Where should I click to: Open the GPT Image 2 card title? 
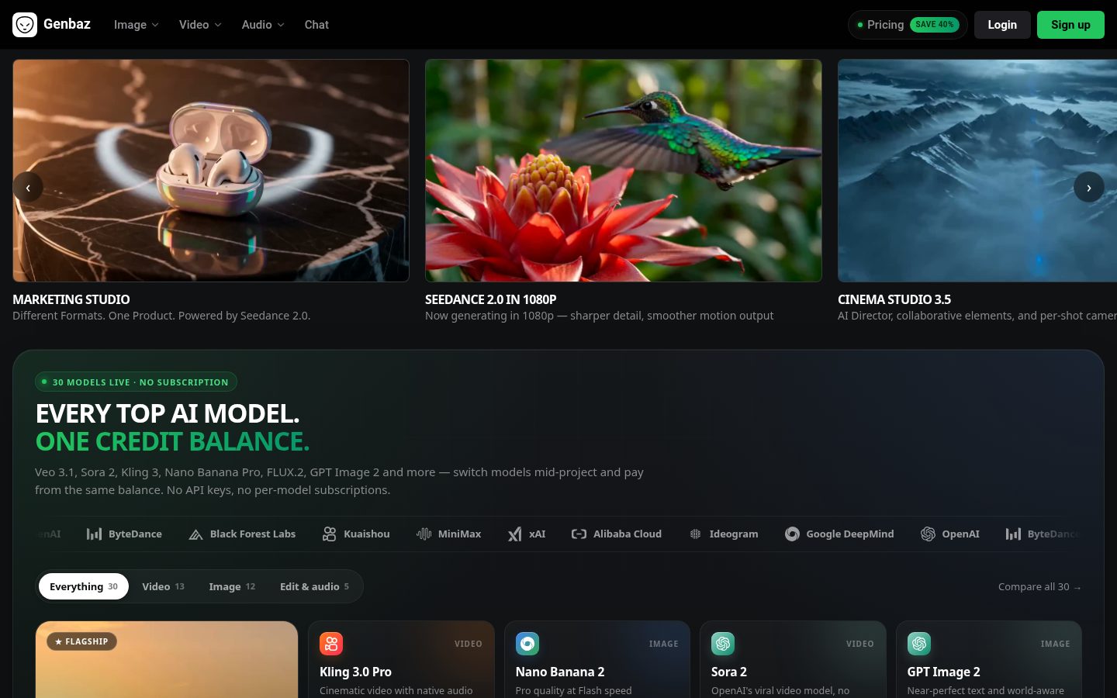point(944,672)
